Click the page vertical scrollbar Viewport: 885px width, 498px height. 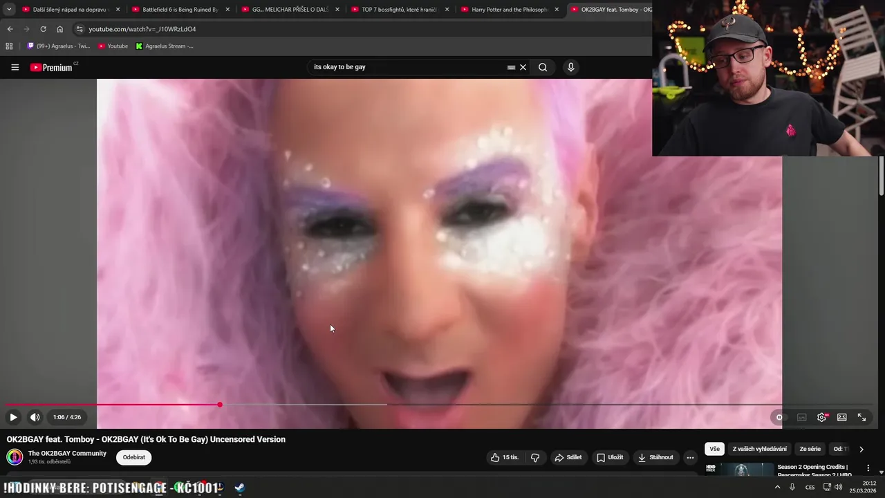pos(882,176)
